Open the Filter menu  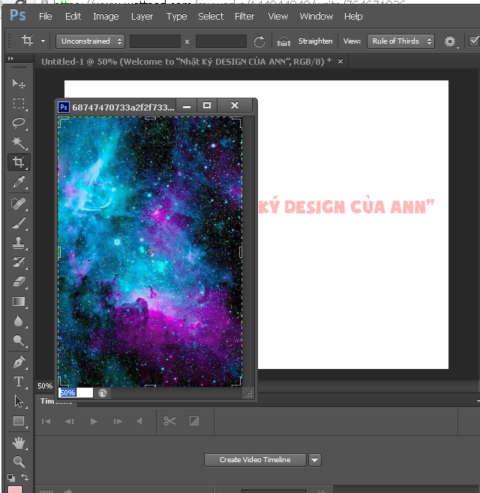pos(244,16)
